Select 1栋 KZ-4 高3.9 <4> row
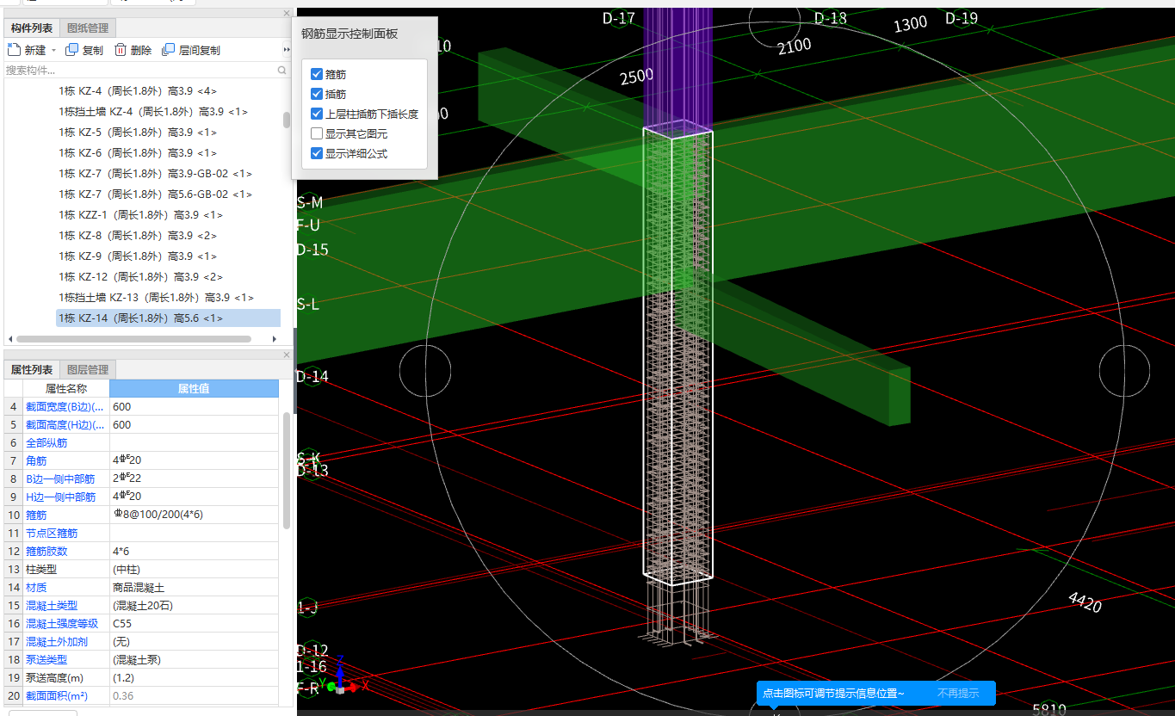Screen dimensions: 1175x716 click(x=138, y=90)
